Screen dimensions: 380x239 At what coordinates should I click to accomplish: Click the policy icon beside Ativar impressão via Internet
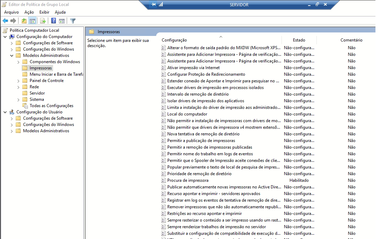(164, 68)
